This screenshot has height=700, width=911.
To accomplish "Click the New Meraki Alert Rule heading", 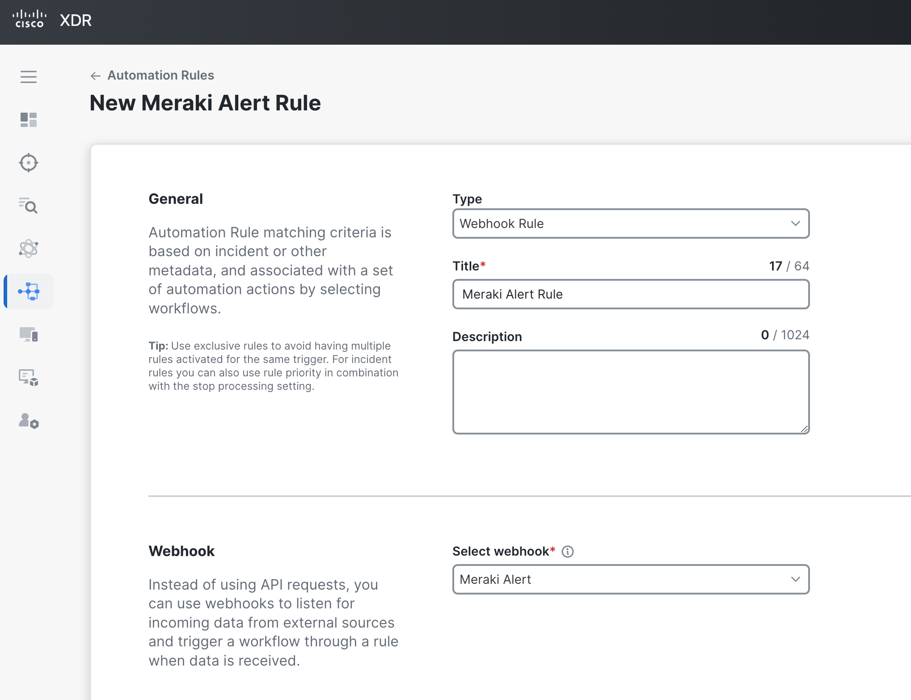I will [x=205, y=103].
